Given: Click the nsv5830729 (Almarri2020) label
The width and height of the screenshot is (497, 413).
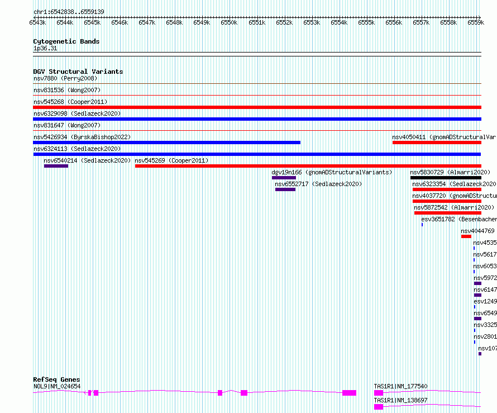Looking at the screenshot, I should coord(451,172).
